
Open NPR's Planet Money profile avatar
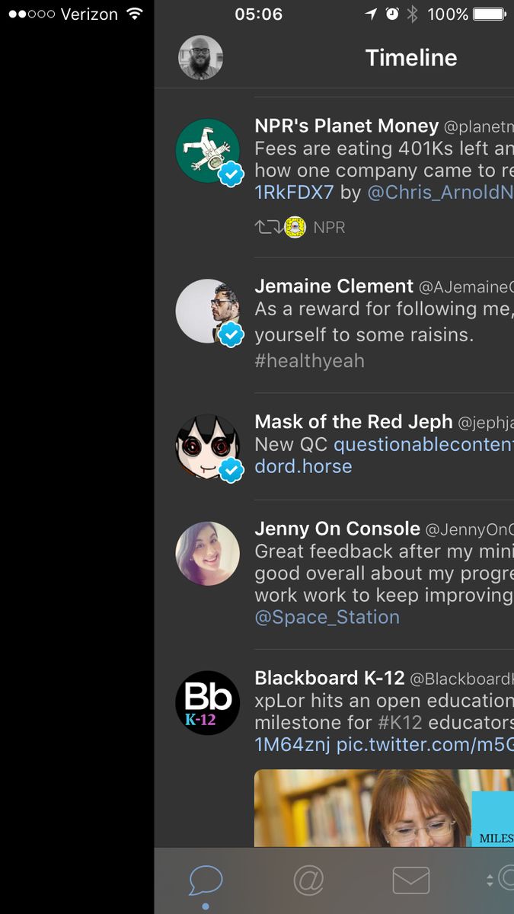[x=208, y=151]
